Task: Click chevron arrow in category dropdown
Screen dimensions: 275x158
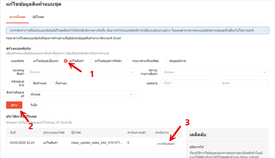Action: coord(131,72)
